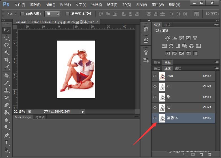Hide the 蓝 channel eye
Screen dimensions: 221x158
155,108
